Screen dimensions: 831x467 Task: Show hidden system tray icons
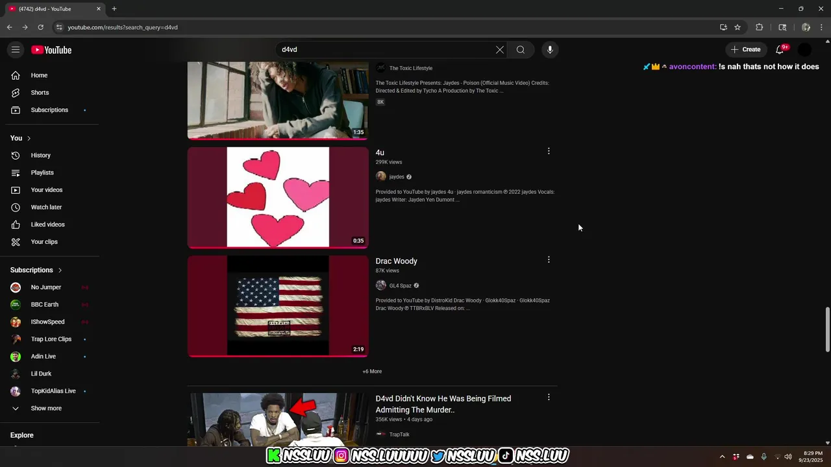(x=722, y=457)
